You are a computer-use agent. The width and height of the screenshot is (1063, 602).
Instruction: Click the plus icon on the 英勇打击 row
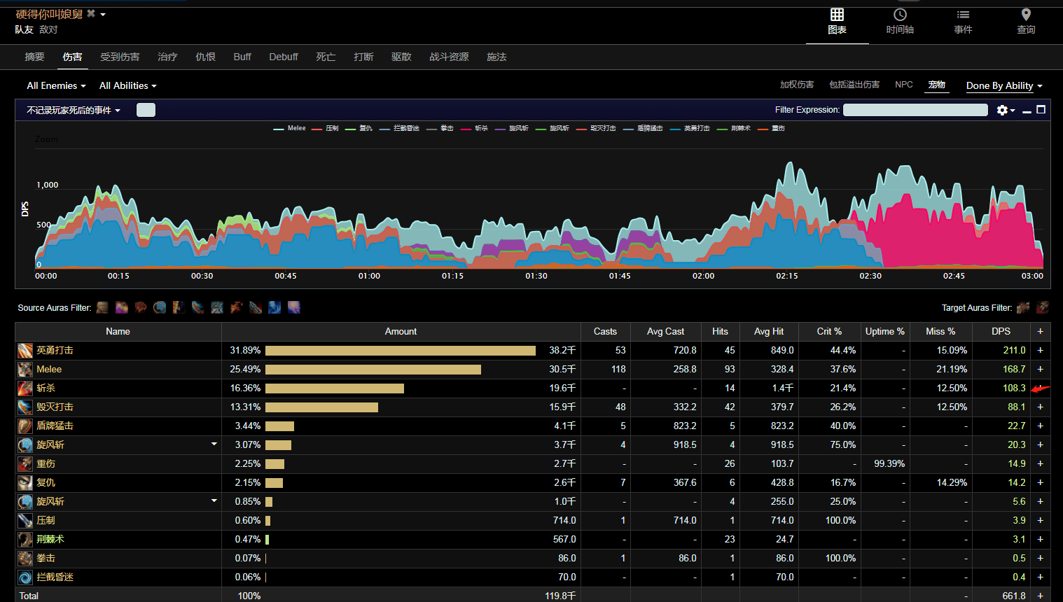[1040, 350]
